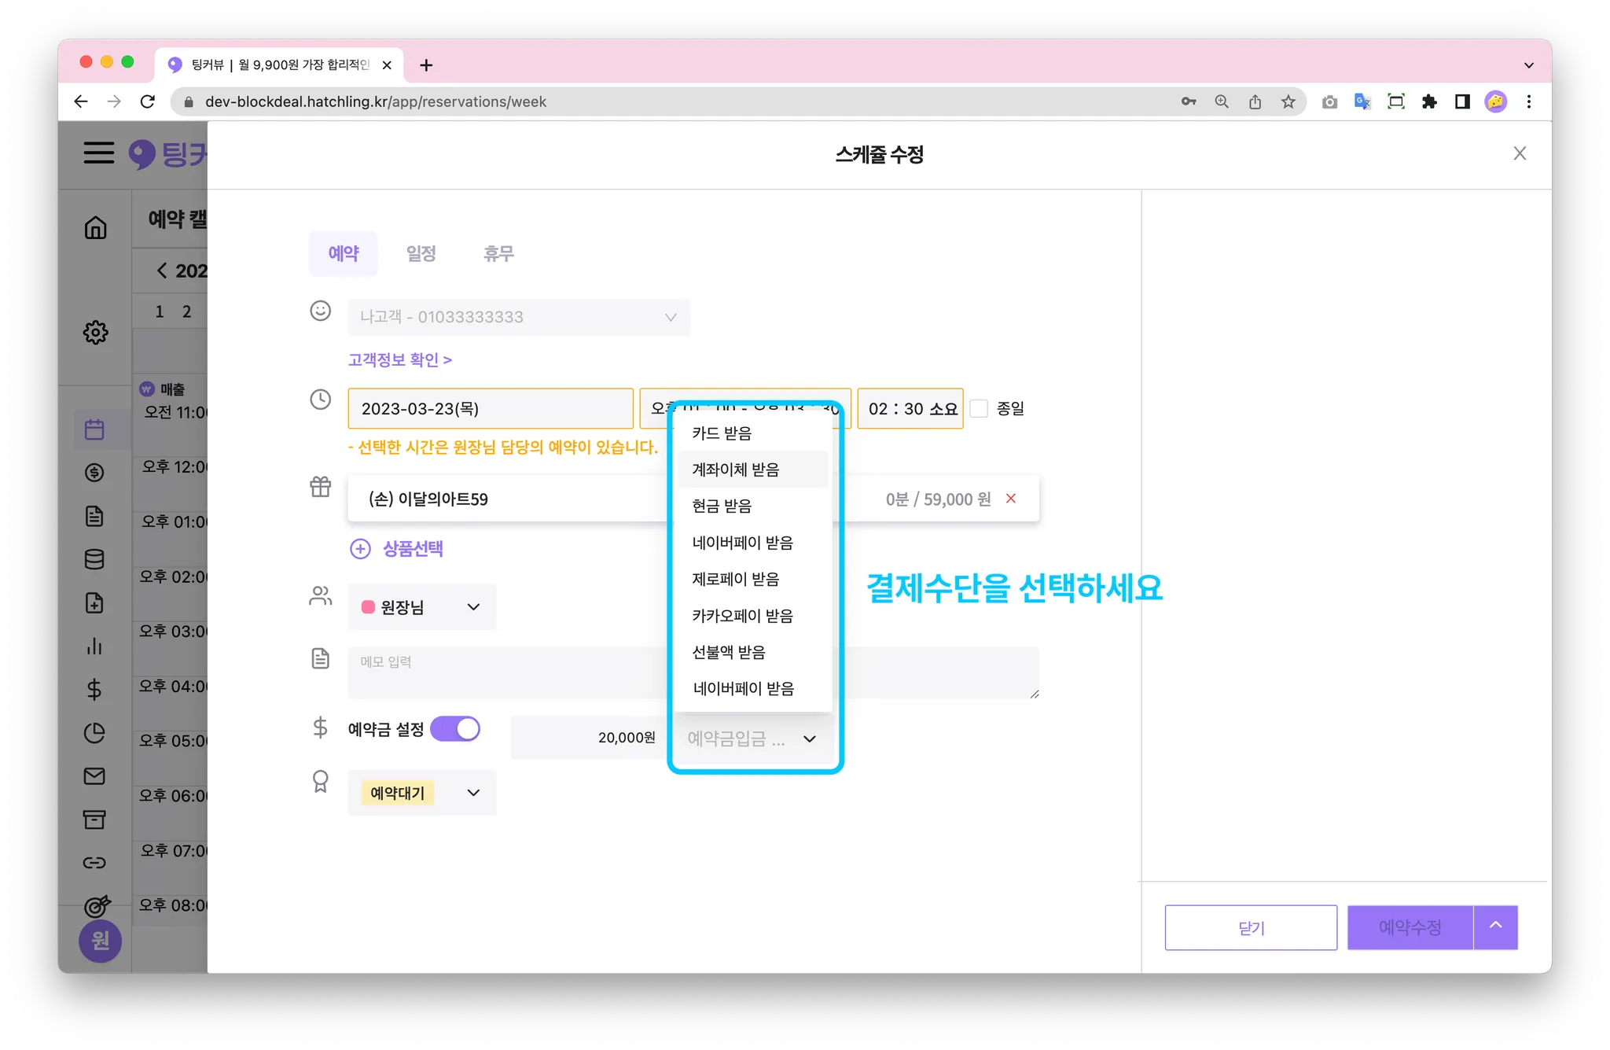Viewport: 1610px width, 1050px height.
Task: Toggle the 예약금 설정 switch off
Action: click(455, 729)
